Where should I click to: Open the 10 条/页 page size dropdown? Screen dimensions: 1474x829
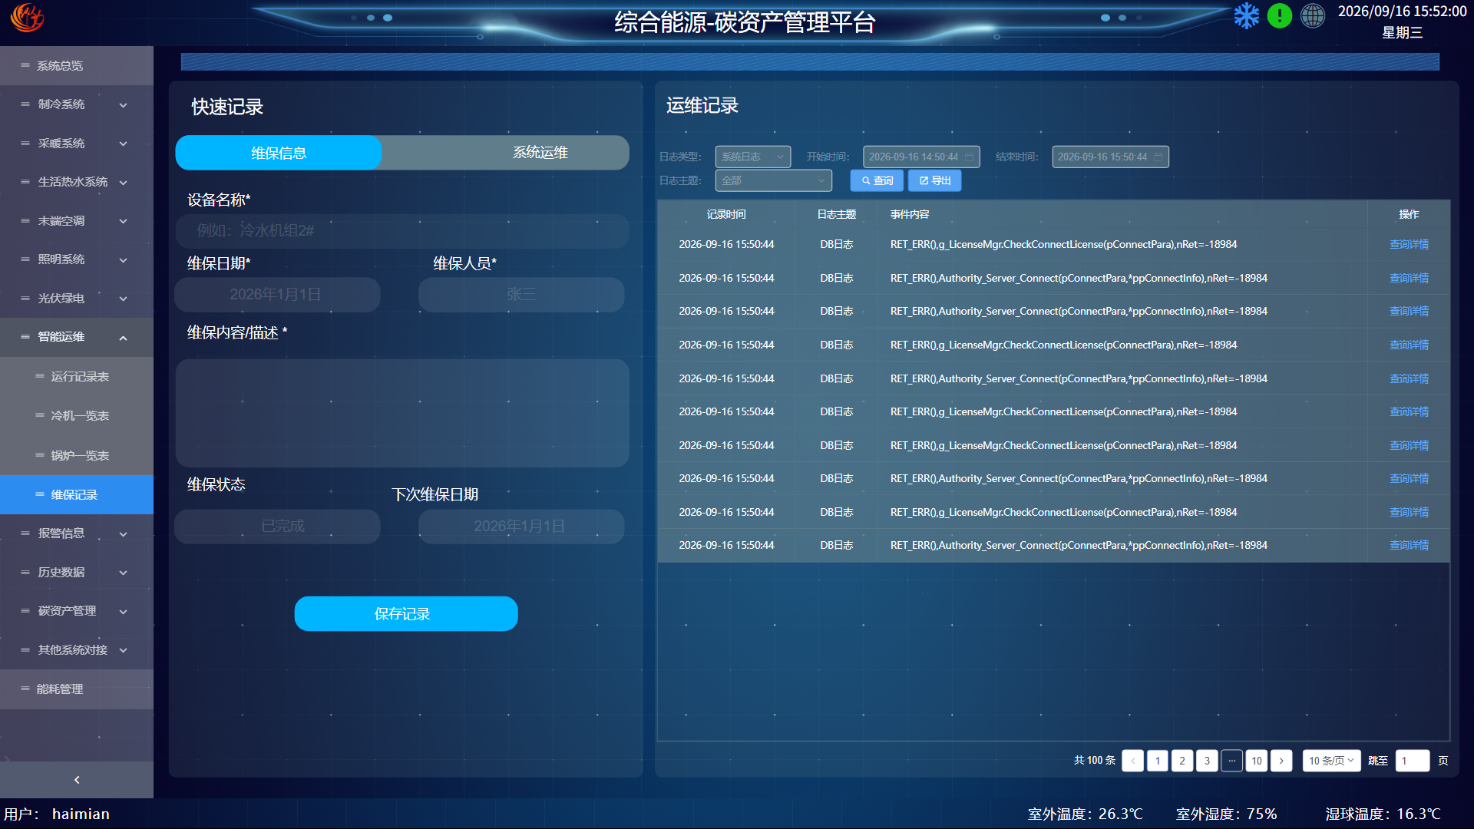coord(1332,761)
